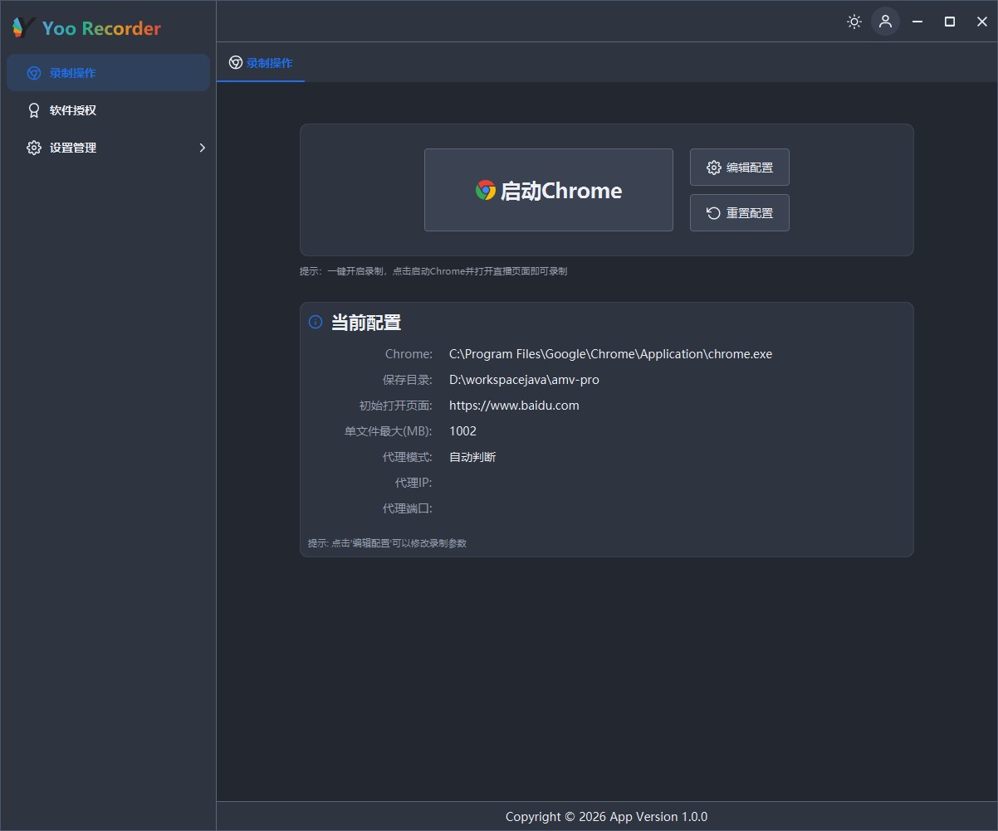
Task: Open 软件授权 from the sidebar
Action: click(73, 110)
